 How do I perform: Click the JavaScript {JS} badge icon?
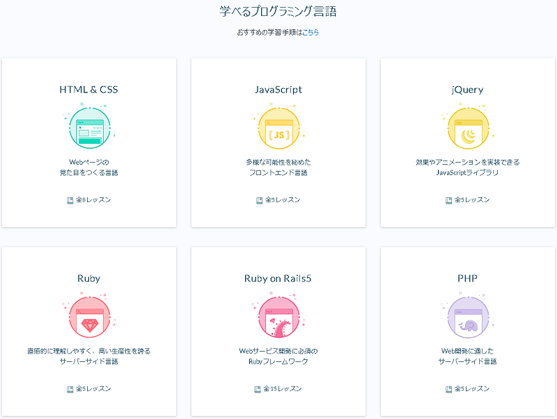tap(279, 128)
